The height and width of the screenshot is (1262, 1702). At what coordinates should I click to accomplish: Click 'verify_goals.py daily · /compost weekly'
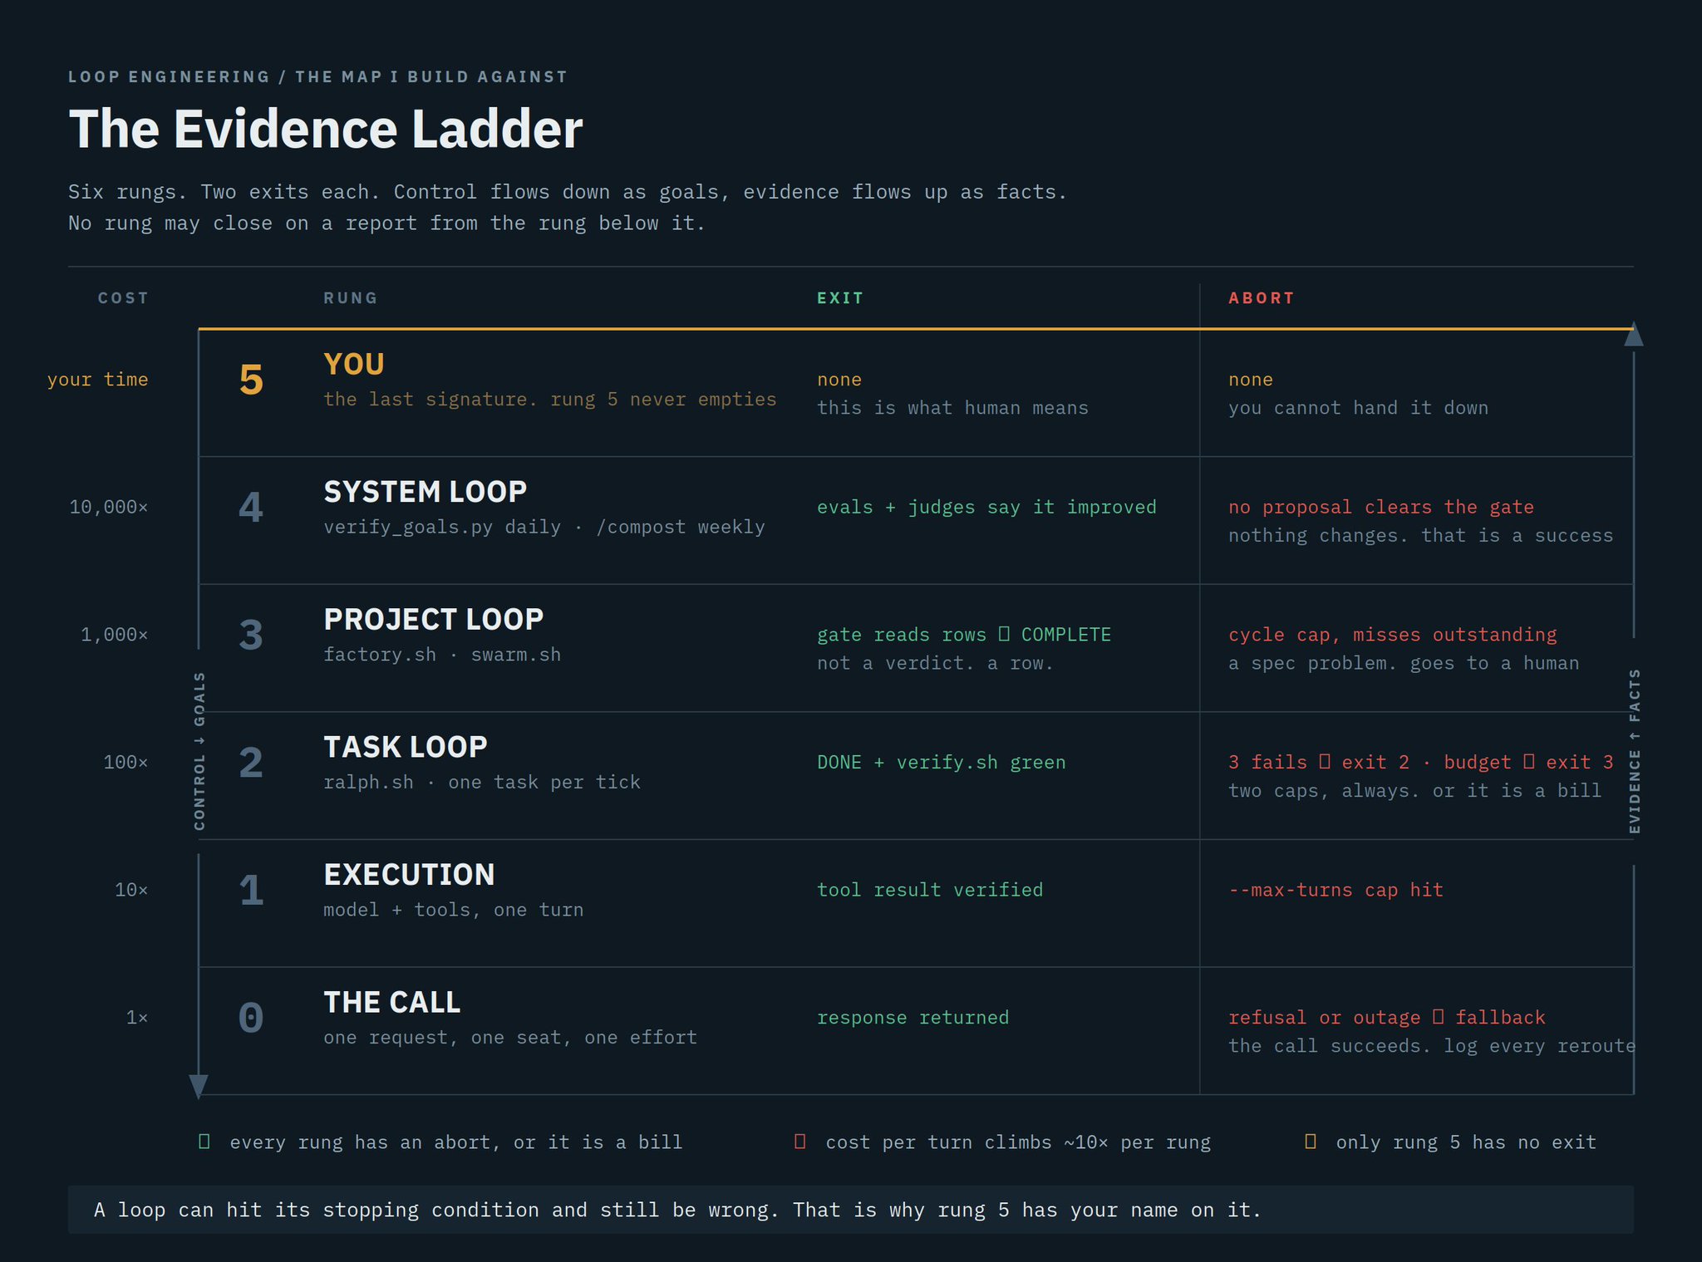tap(544, 528)
